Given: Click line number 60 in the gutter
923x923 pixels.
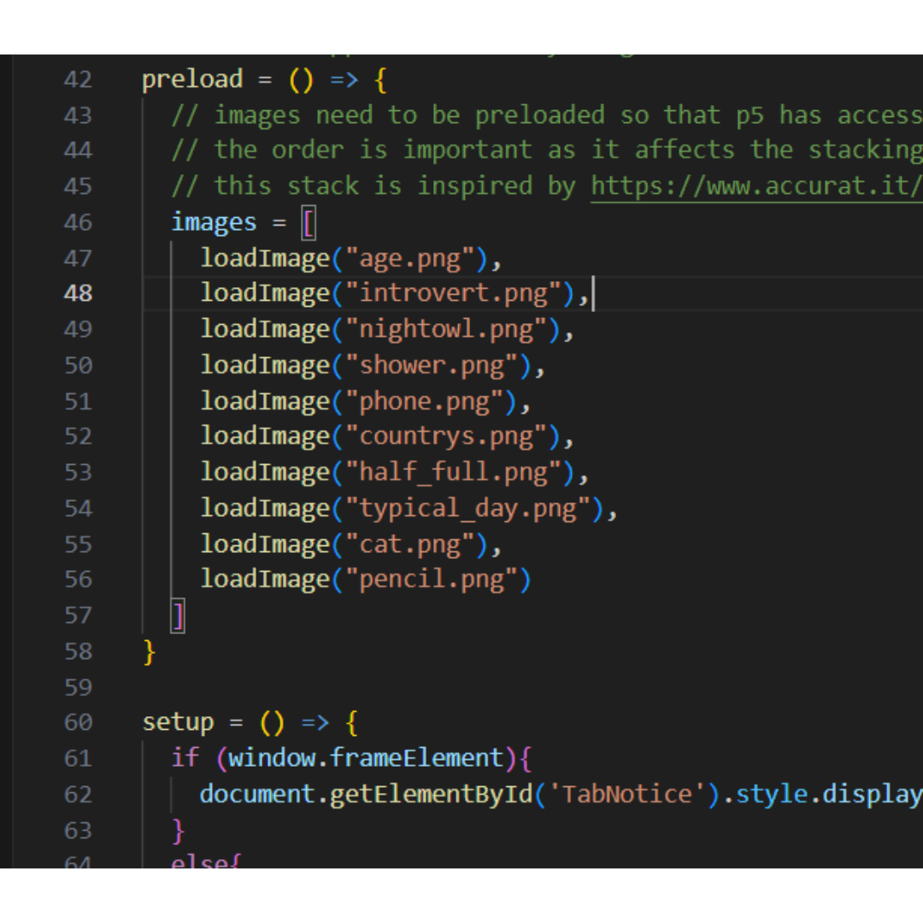Looking at the screenshot, I should tap(78, 723).
